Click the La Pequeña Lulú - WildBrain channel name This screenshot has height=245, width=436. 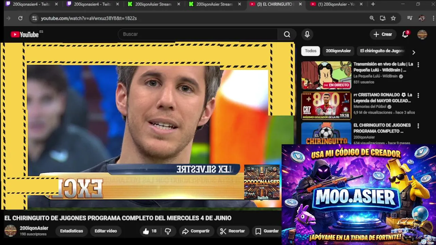[375, 76]
